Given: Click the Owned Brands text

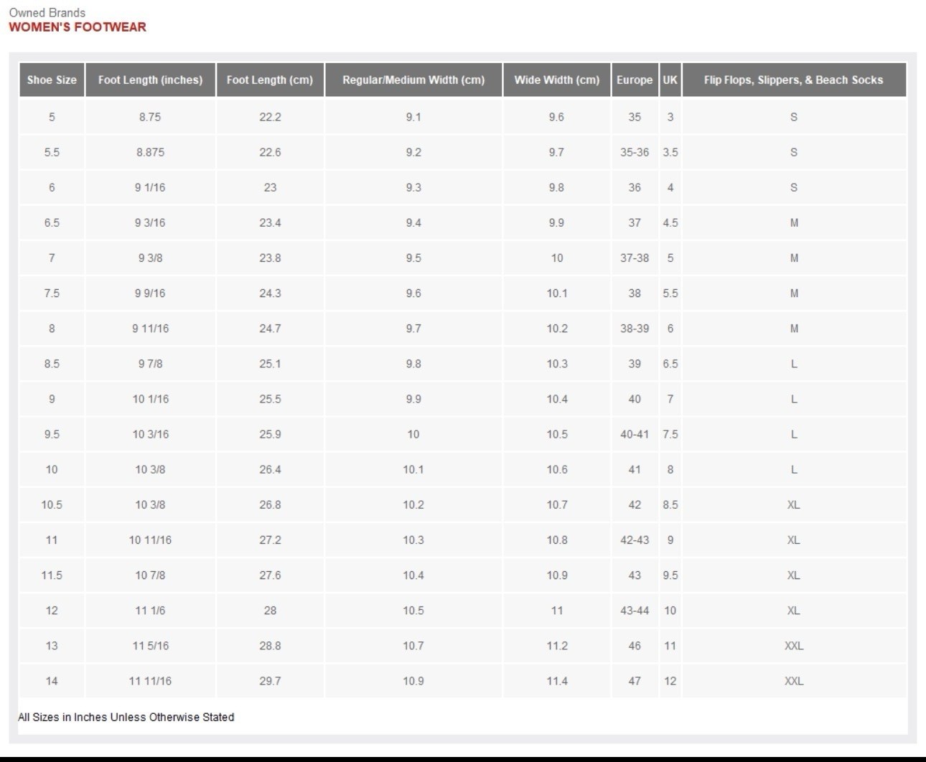Looking at the screenshot, I should point(47,12).
